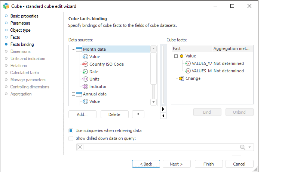Toggle Use subqueries when retrieving data
This screenshot has width=285, height=173.
pyautogui.click(x=71, y=131)
